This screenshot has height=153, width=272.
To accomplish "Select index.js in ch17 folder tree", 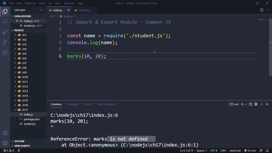I will coord(28,114).
